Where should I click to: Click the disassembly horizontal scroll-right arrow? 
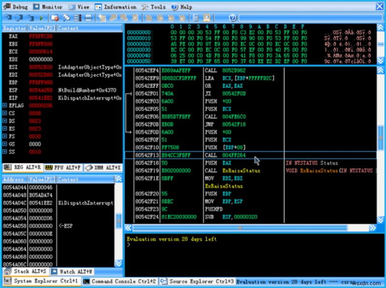(372, 227)
